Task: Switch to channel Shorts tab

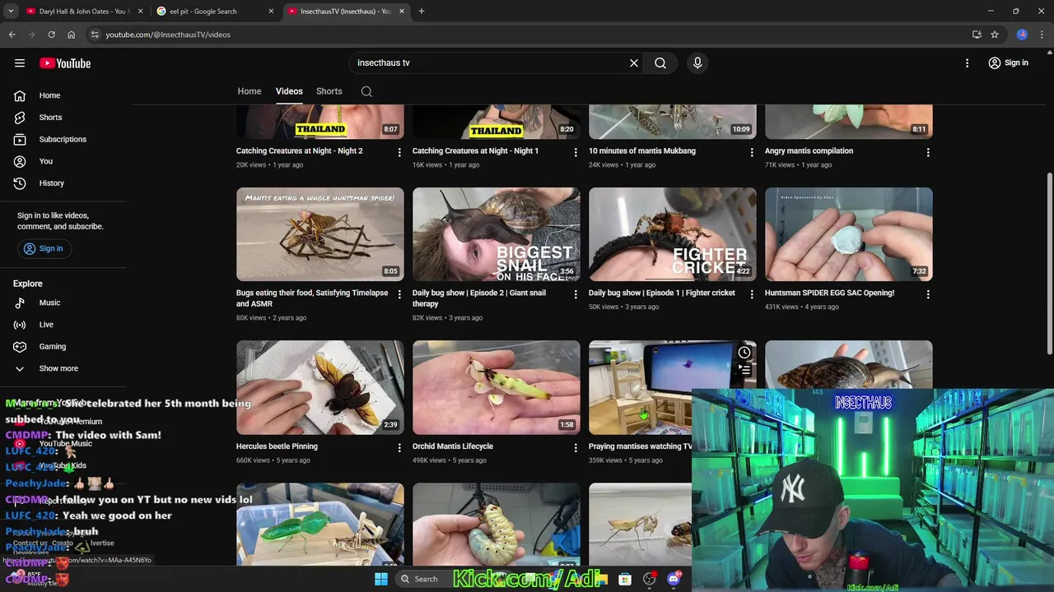Action: click(329, 91)
